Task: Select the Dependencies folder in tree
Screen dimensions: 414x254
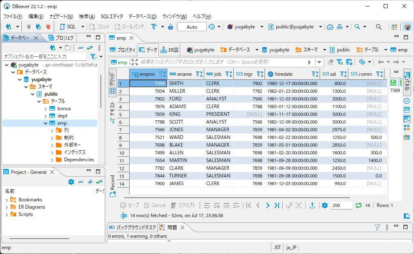Action: (x=75, y=160)
